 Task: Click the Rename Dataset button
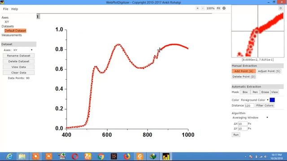pyautogui.click(x=19, y=55)
